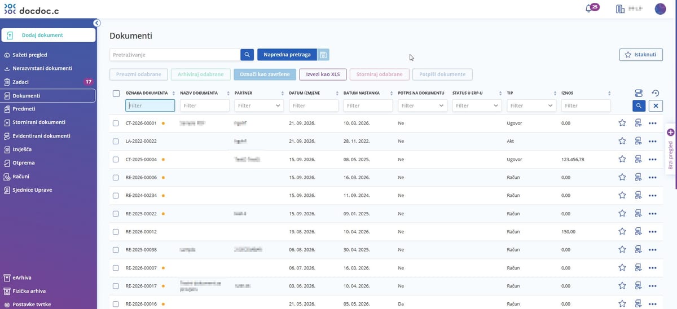
Task: Expand the Brzi pregled plus icon
Action: 671,132
